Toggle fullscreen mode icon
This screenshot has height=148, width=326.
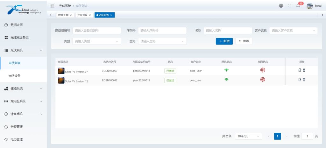(289, 6)
